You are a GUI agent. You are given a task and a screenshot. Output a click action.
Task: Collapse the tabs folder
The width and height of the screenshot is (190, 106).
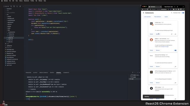click(8, 30)
